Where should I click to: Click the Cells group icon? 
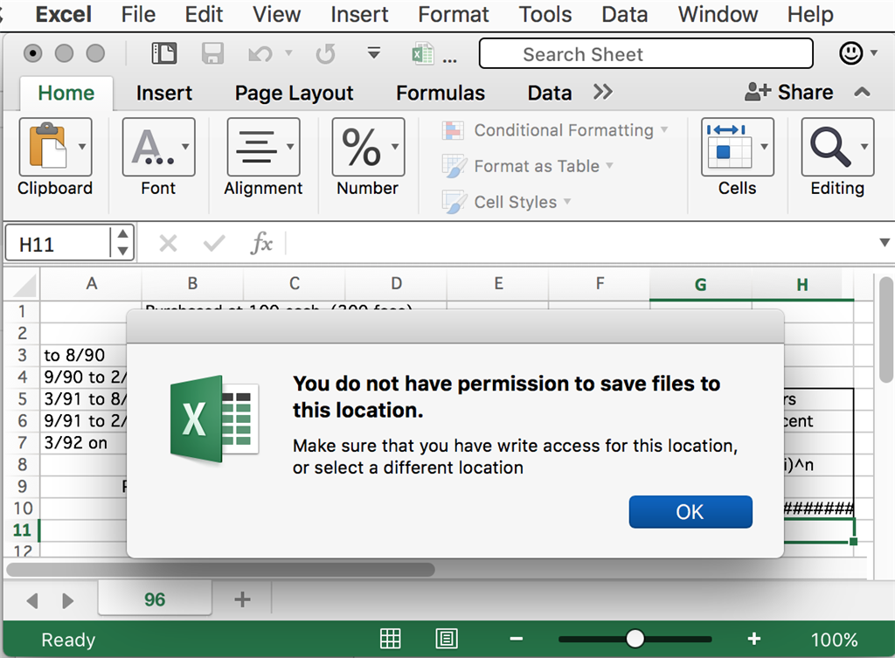(729, 146)
